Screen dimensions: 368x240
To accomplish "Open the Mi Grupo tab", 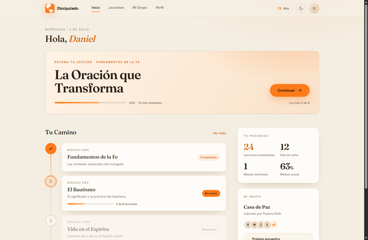I will pyautogui.click(x=140, y=8).
